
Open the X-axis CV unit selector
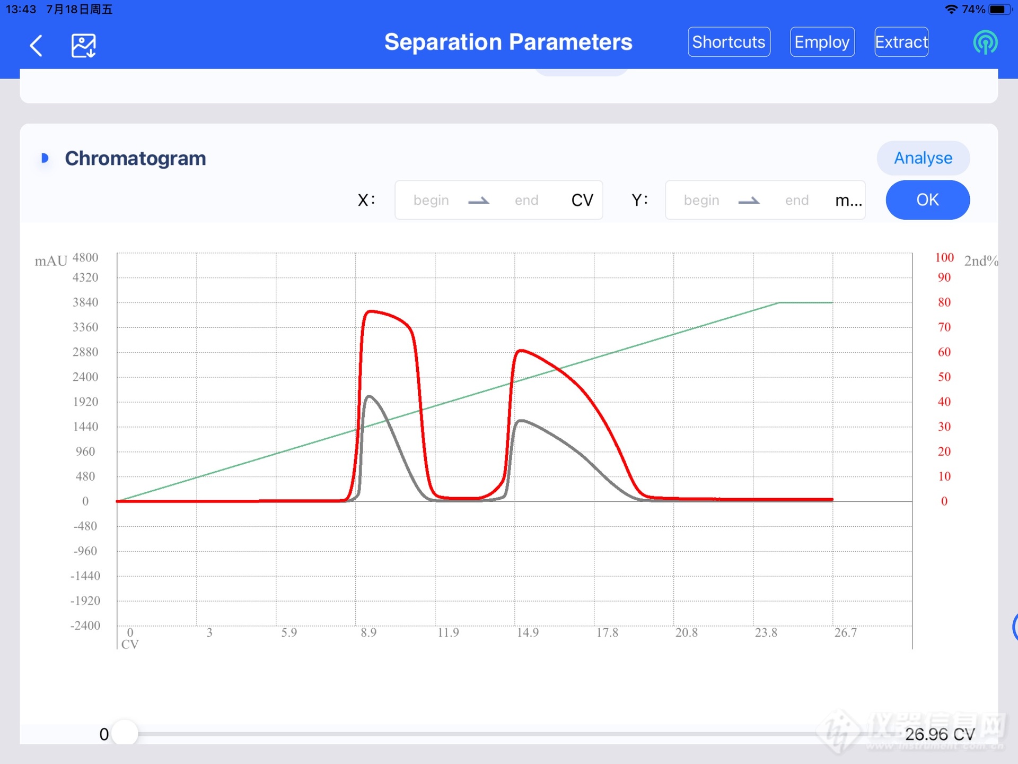582,201
